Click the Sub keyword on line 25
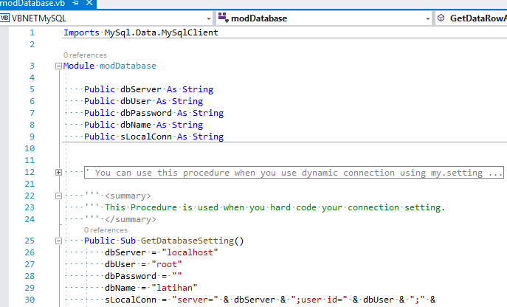This screenshot has width=507, height=307. click(x=128, y=241)
